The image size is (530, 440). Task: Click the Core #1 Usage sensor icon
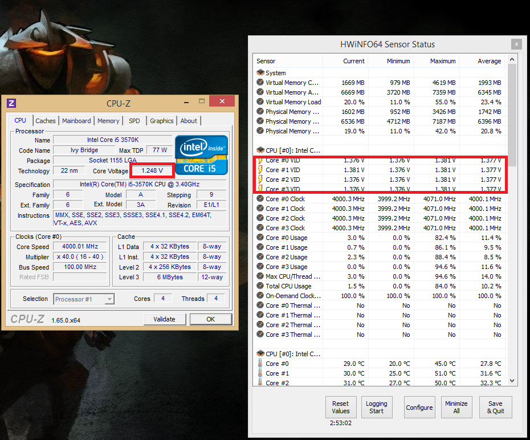pos(260,247)
